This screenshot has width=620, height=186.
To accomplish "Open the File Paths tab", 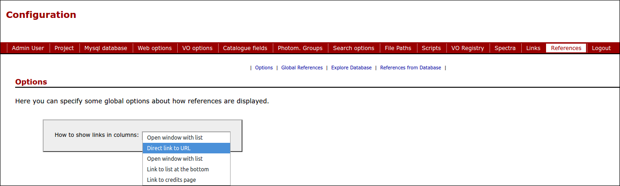I will point(398,48).
